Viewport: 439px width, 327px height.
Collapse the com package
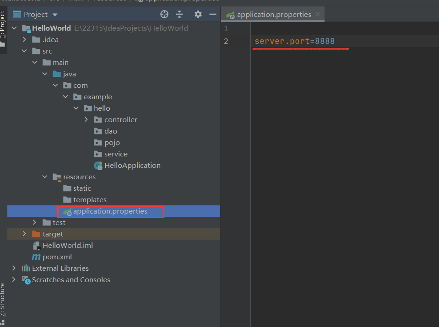pyautogui.click(x=55, y=86)
